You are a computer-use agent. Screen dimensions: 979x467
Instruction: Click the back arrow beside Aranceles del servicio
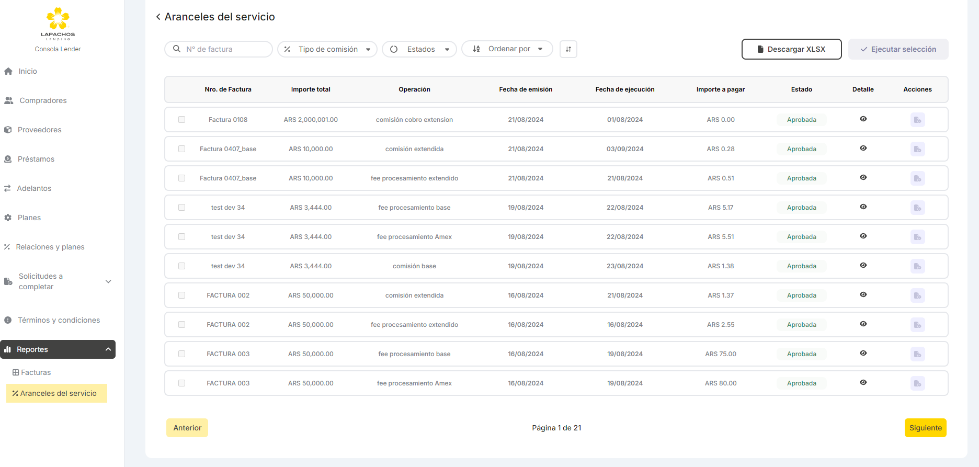158,17
